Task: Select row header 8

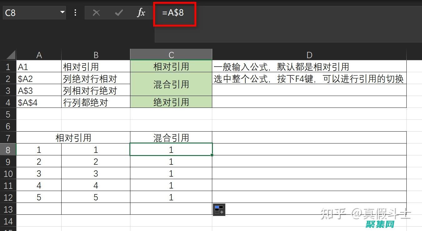Action: (8, 149)
